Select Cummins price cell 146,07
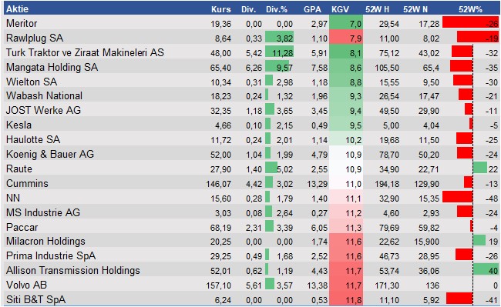 (219, 184)
